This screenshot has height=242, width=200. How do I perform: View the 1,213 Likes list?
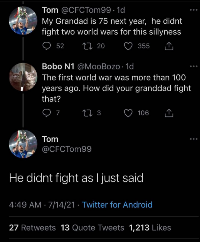click(150, 228)
